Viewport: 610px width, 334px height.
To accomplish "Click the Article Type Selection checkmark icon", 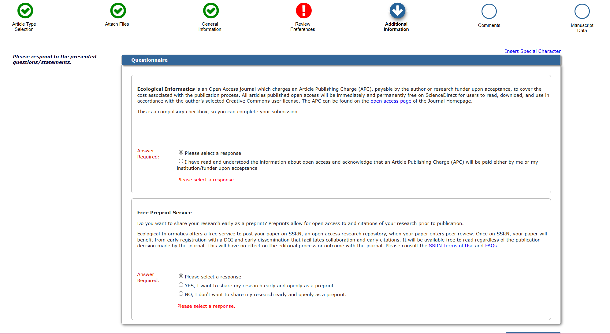I will 25,11.
